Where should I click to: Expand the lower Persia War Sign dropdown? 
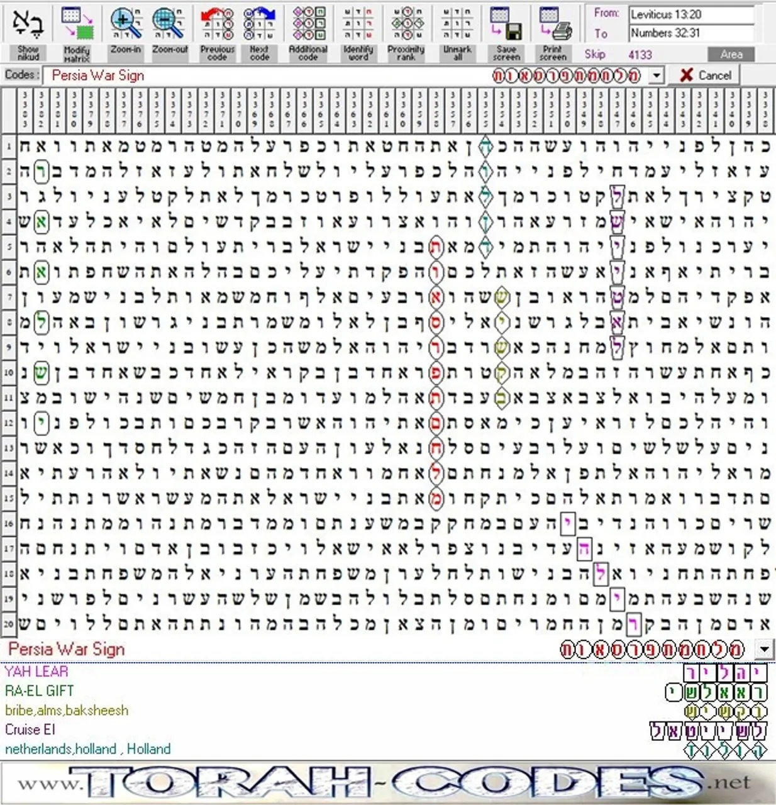pos(765,649)
